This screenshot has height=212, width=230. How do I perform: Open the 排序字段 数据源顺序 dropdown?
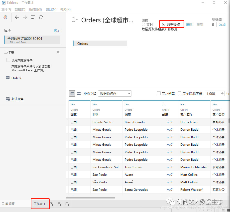coord(115,94)
